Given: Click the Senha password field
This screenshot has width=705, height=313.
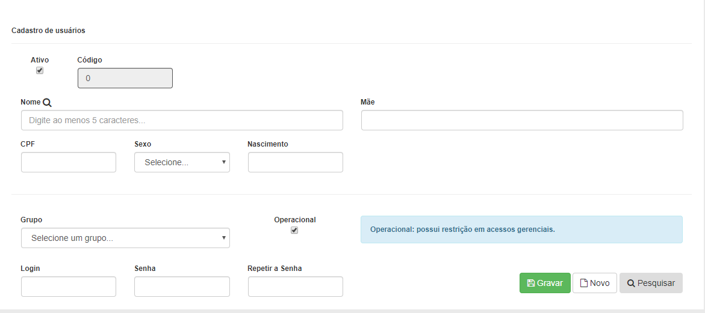Looking at the screenshot, I should (182, 287).
